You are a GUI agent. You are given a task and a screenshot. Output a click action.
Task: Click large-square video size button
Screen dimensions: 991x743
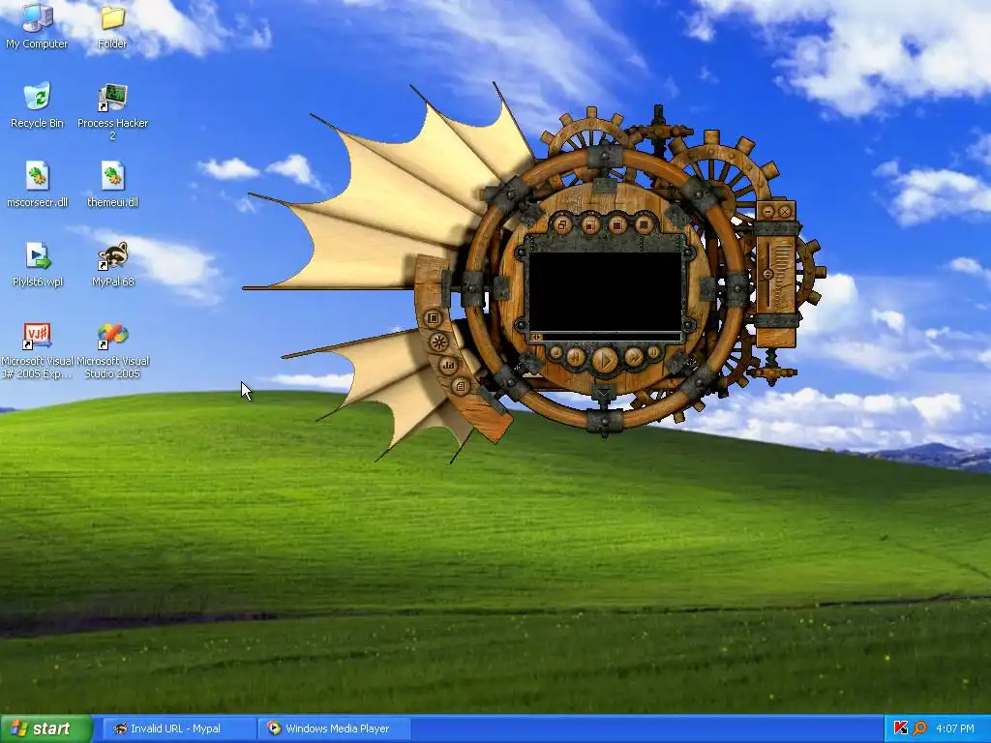(x=617, y=224)
